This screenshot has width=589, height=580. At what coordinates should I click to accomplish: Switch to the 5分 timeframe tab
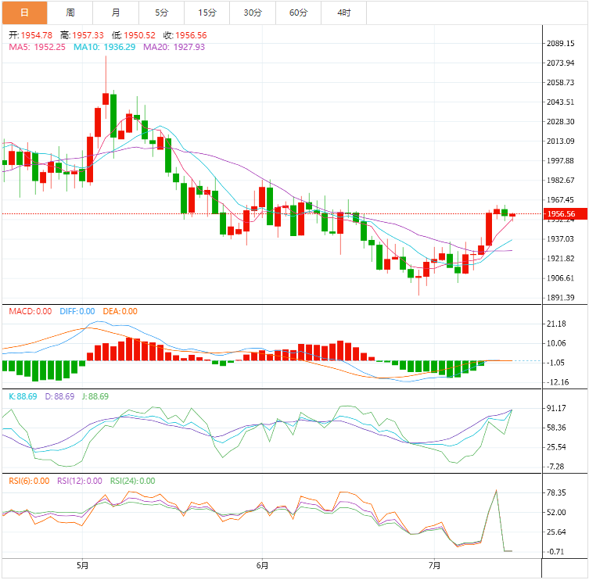[x=161, y=13]
